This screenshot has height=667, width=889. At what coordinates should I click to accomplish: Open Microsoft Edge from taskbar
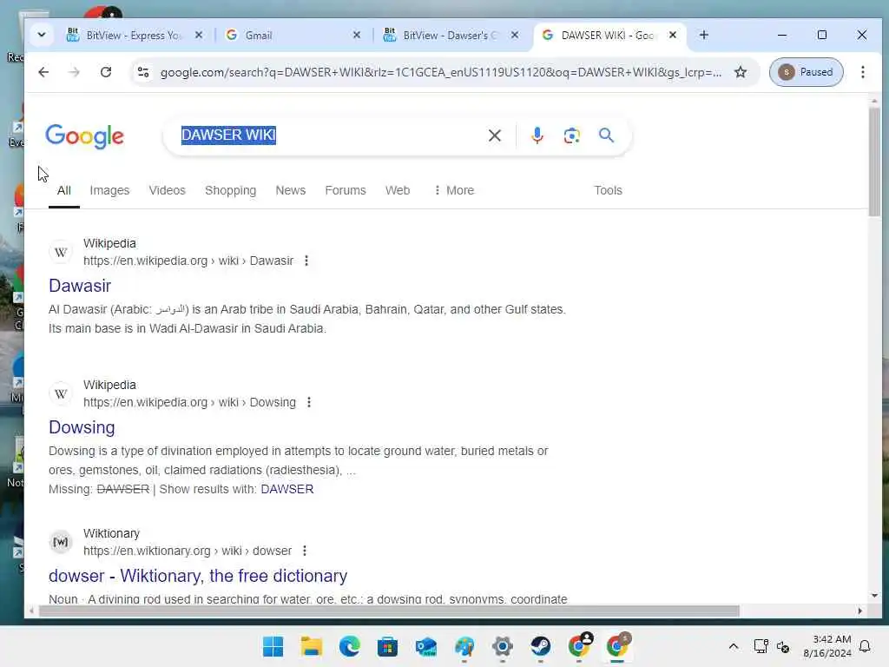tap(349, 646)
